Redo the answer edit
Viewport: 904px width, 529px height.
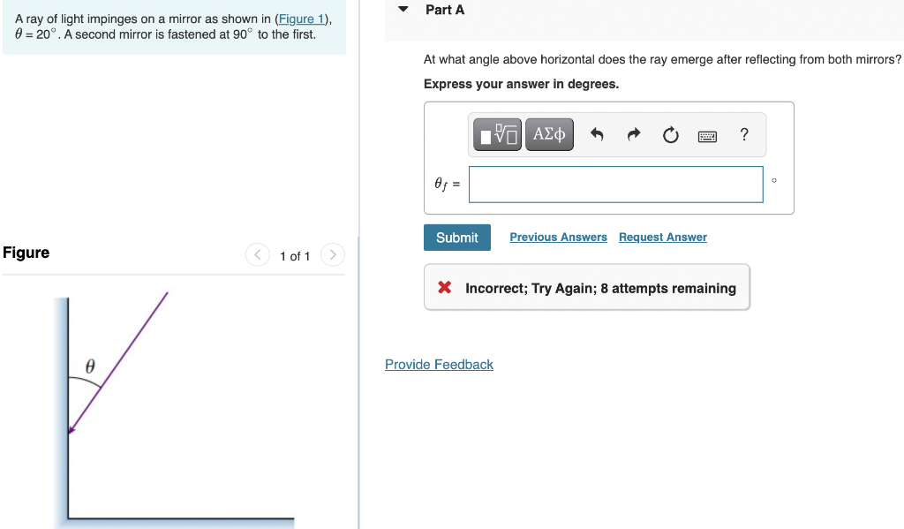point(634,135)
